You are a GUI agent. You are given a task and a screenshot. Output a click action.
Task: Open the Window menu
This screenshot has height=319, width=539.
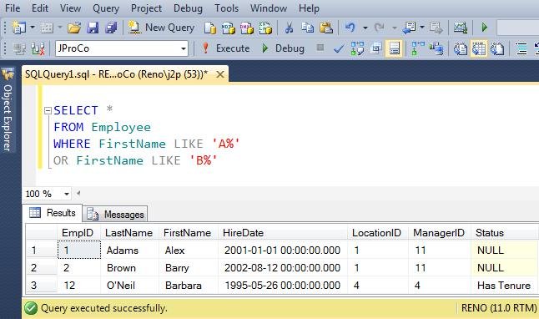coord(269,8)
